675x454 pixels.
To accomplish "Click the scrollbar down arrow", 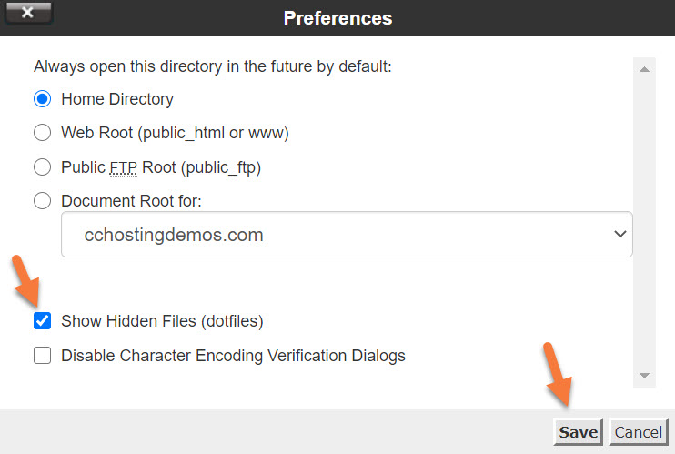I will click(644, 375).
